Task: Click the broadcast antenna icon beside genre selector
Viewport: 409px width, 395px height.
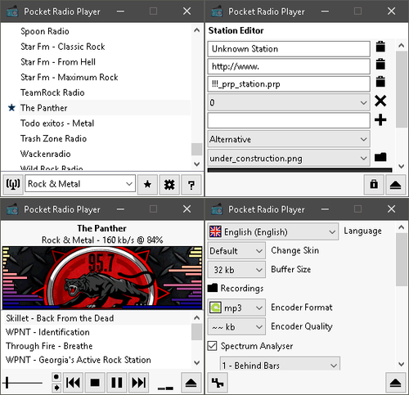Action: (13, 185)
